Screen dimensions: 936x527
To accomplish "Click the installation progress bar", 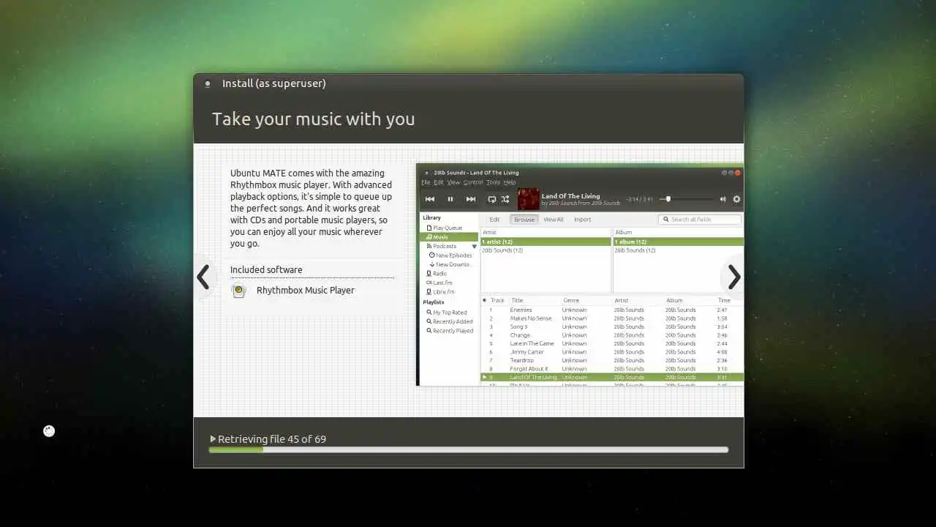I will click(x=468, y=449).
